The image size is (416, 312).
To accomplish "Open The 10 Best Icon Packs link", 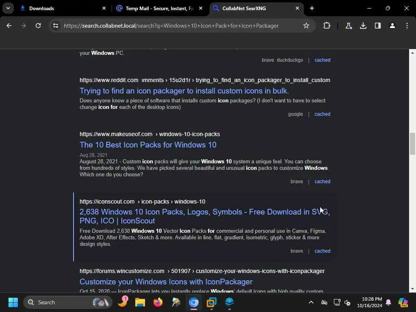I will (148, 145).
